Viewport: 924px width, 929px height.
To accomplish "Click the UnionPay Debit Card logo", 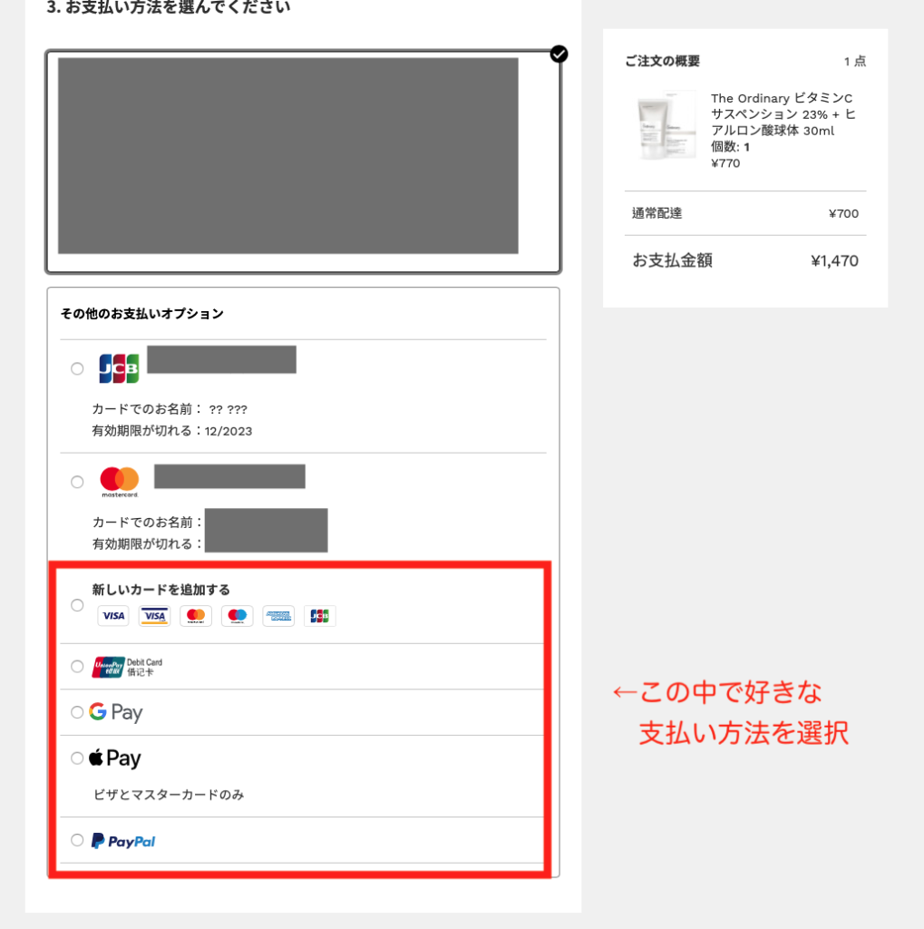I will click(127, 667).
